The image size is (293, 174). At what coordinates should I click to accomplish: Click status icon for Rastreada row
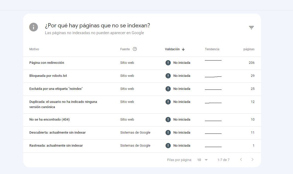[168, 146]
